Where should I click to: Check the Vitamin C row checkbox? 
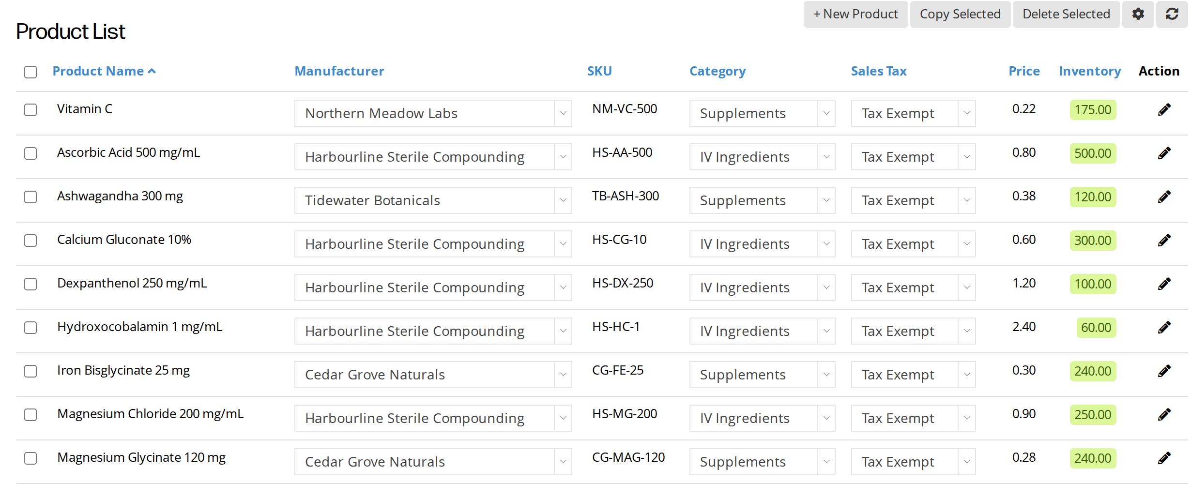pyautogui.click(x=31, y=110)
